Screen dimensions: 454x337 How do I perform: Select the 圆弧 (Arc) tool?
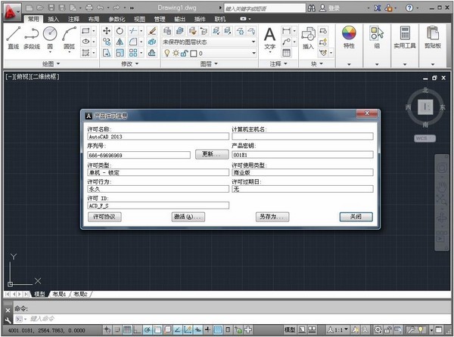[69, 35]
